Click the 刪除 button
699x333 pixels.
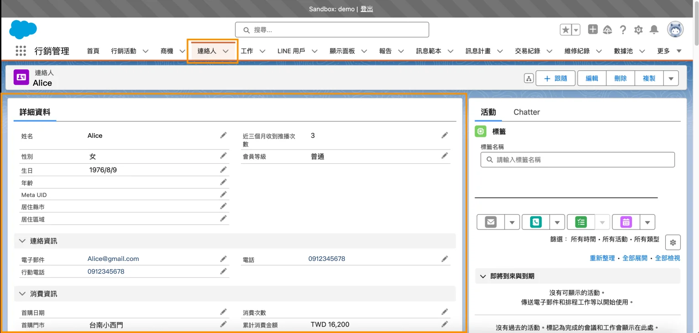[x=621, y=78]
